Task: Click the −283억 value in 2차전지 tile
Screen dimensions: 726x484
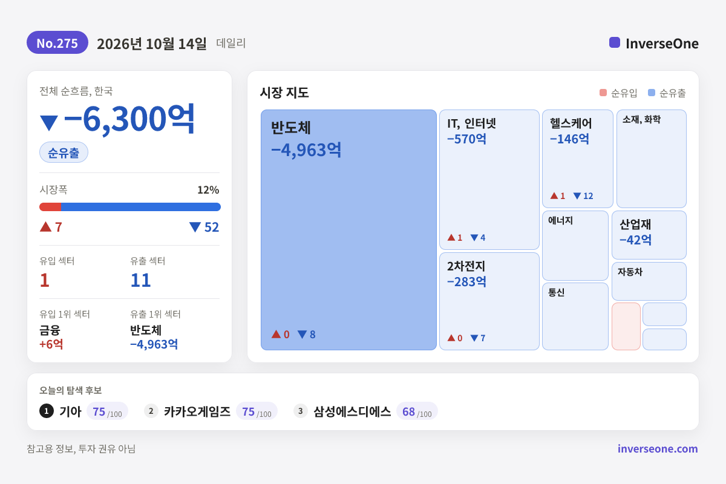Action: coord(467,281)
